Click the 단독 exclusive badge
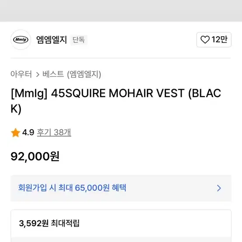 click(79, 40)
